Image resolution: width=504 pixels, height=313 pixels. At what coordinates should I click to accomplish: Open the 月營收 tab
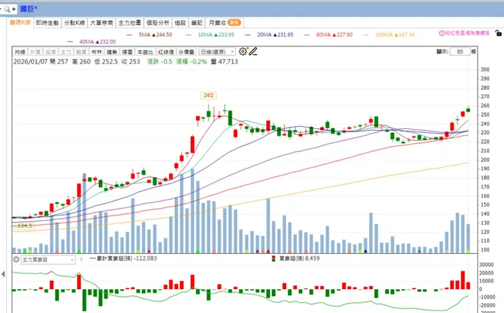pos(224,23)
